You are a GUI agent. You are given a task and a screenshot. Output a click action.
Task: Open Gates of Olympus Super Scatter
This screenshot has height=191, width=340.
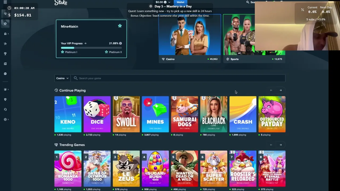pos(214,169)
